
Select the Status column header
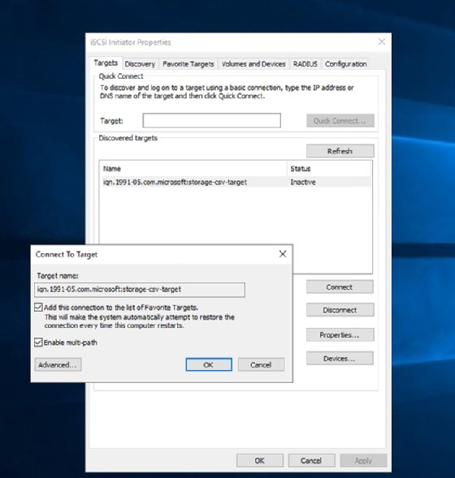[x=329, y=169]
